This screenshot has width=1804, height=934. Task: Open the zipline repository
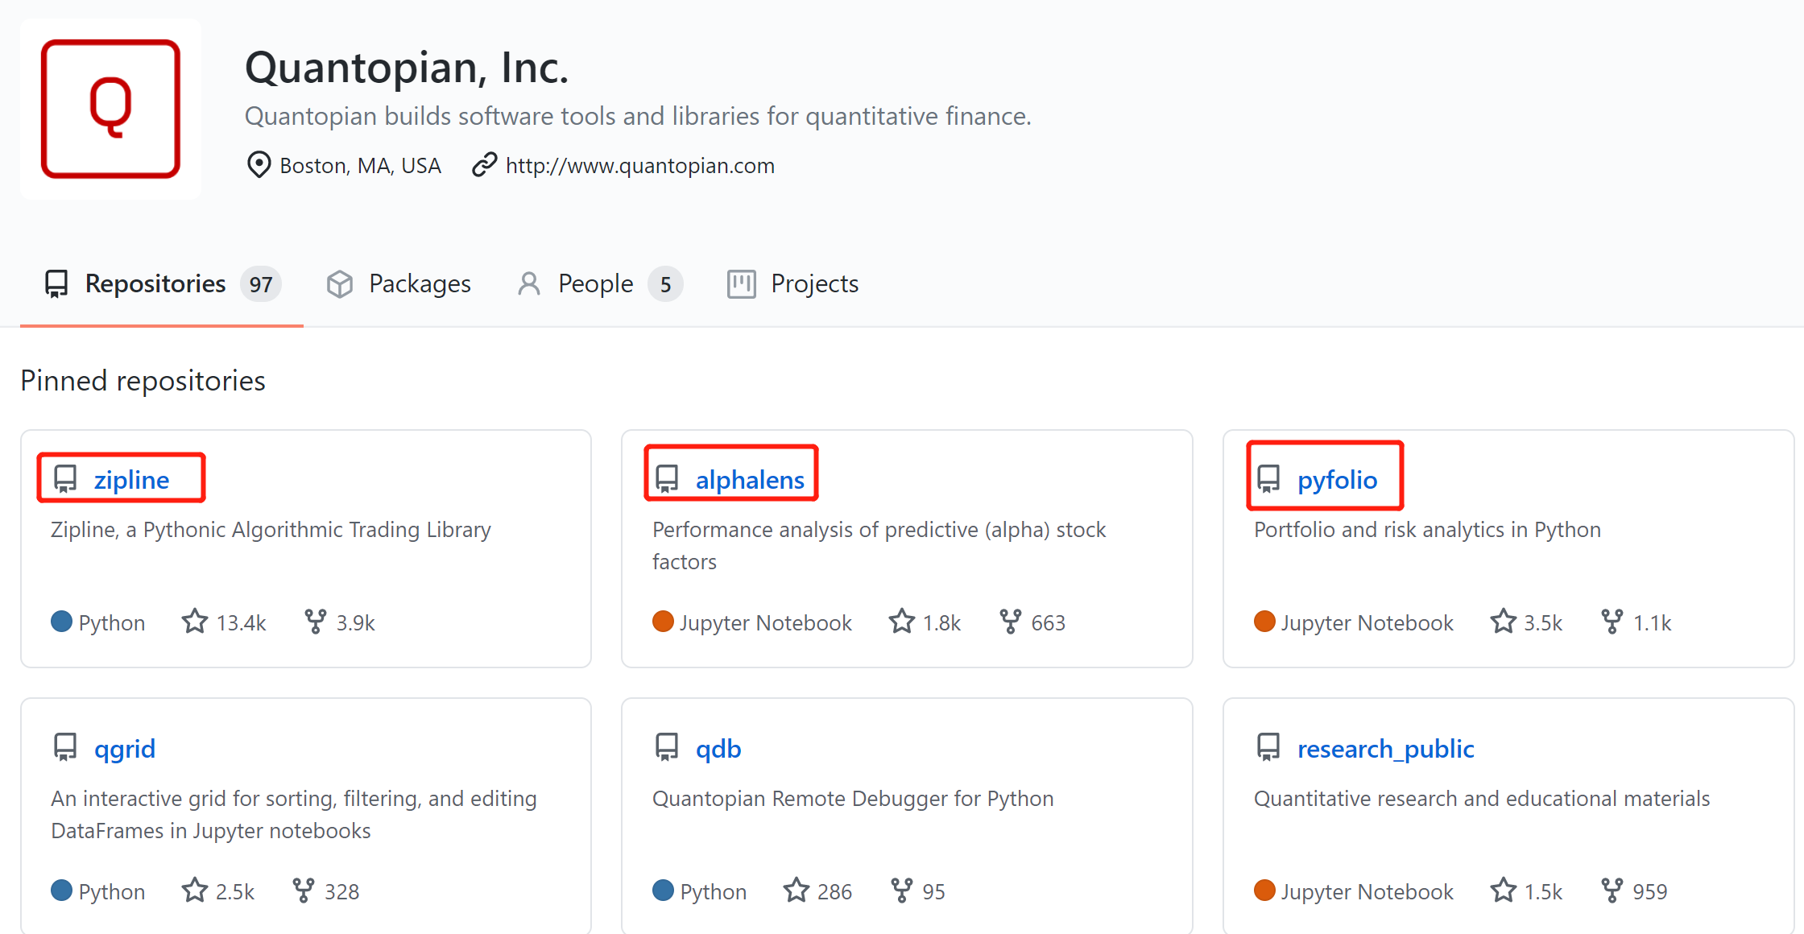pos(131,480)
